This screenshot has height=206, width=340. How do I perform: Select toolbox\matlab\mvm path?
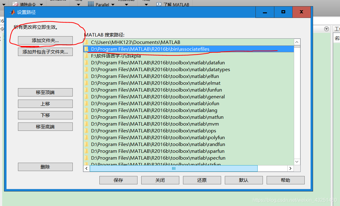coord(189,124)
